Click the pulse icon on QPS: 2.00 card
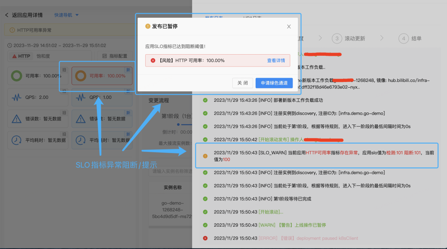This screenshot has height=249, width=447. pos(17,97)
